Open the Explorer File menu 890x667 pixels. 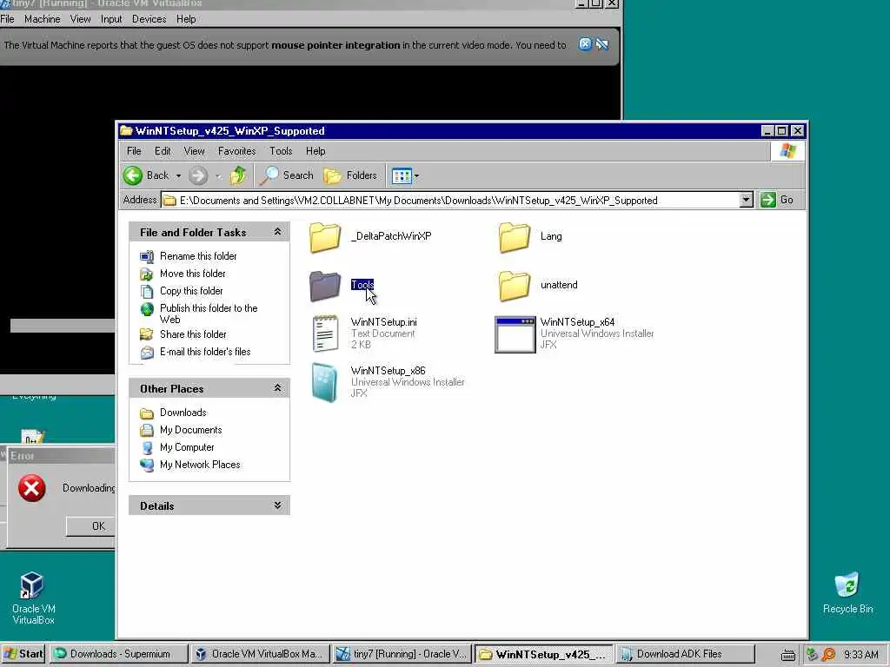(134, 151)
